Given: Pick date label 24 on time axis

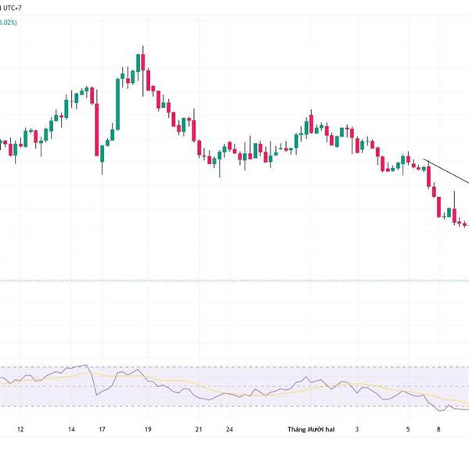Looking at the screenshot, I should point(229,429).
